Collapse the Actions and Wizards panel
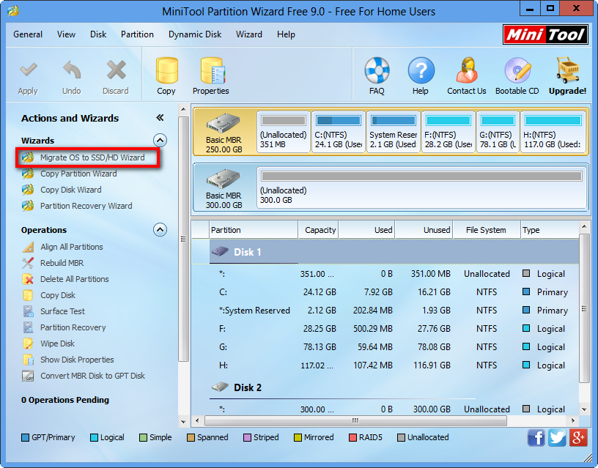Image resolution: width=598 pixels, height=468 pixels. [160, 118]
